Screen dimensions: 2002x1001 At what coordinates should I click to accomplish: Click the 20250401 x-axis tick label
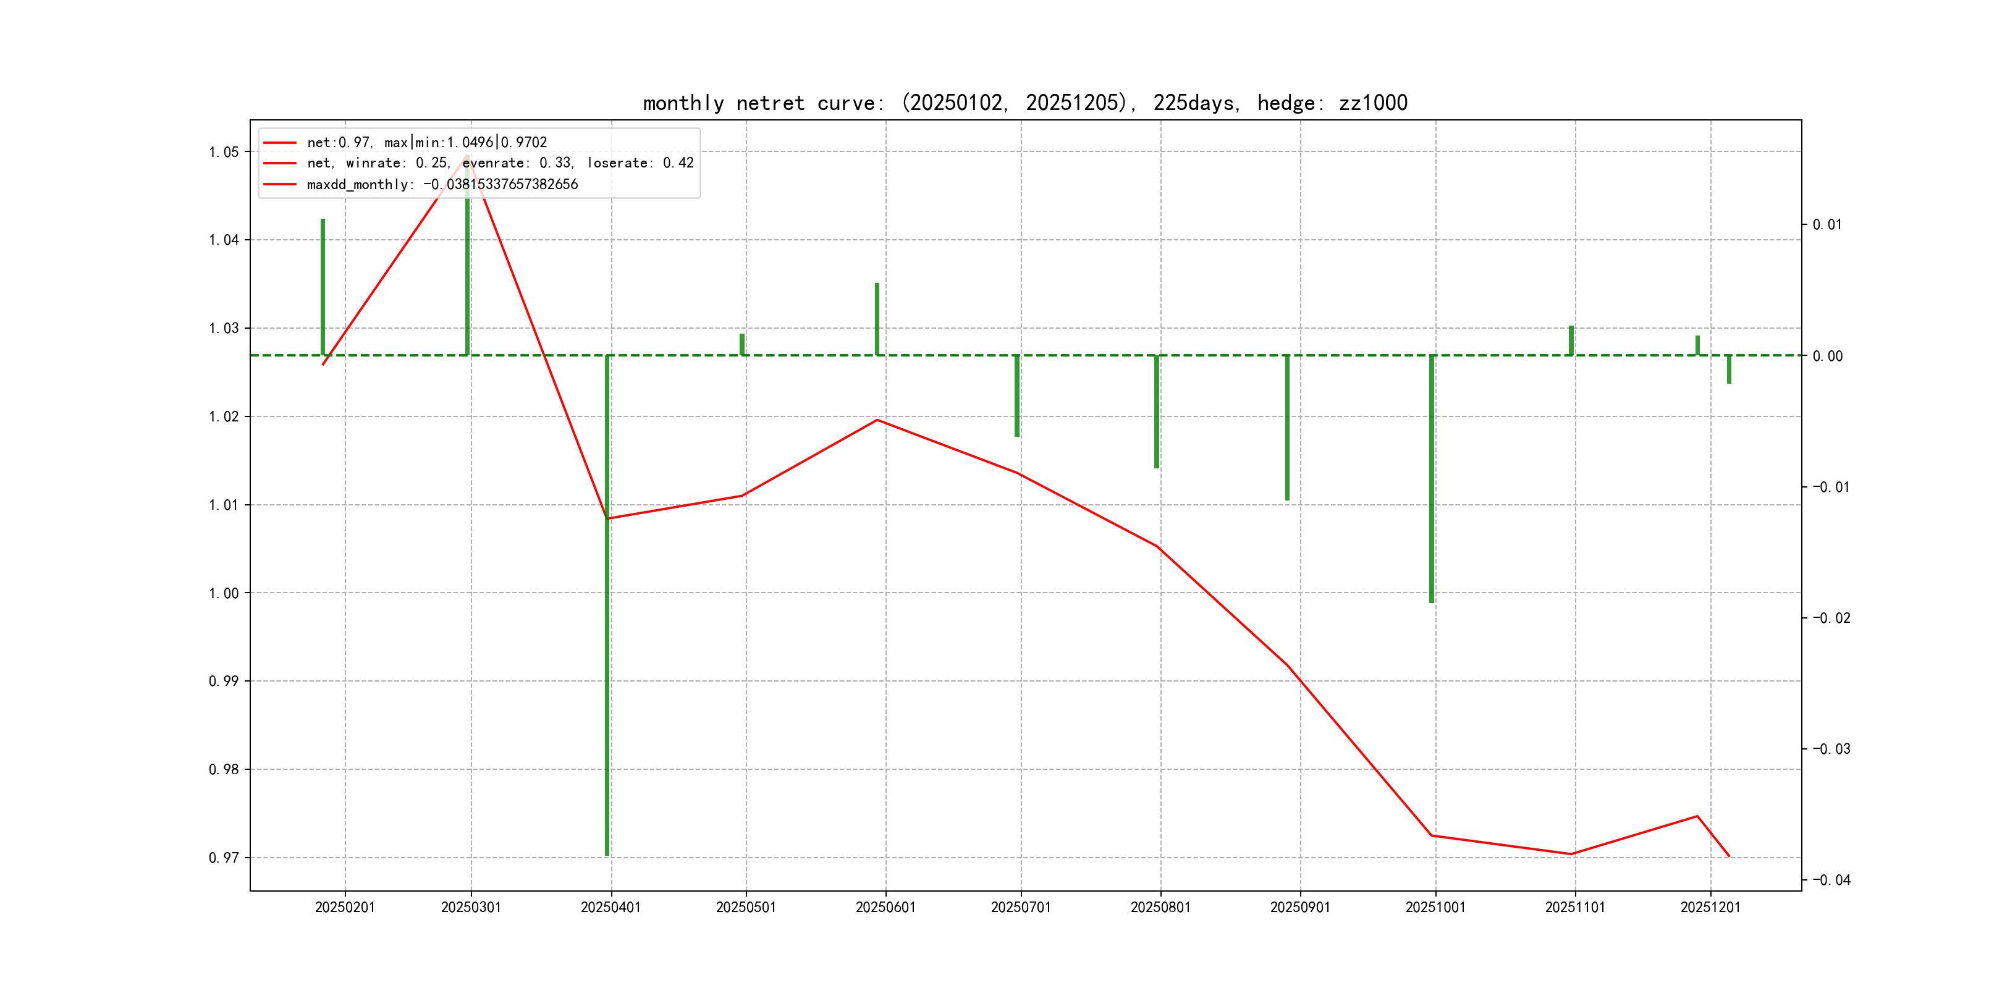(610, 908)
